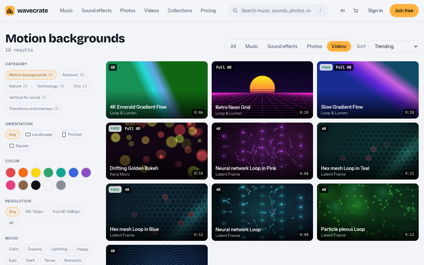The width and height of the screenshot is (424, 265).
Task: Choose the Landscape orientation filter
Action: pyautogui.click(x=39, y=134)
